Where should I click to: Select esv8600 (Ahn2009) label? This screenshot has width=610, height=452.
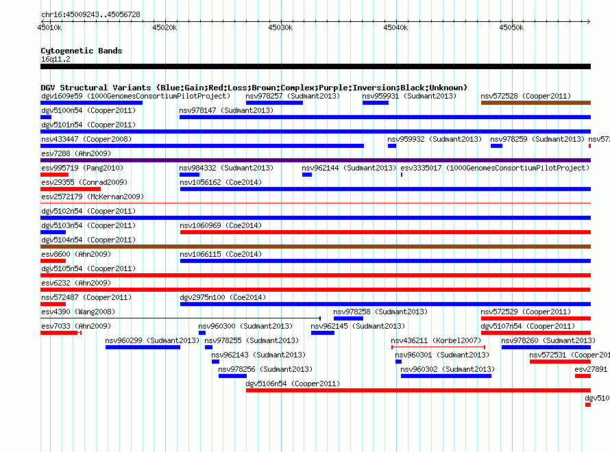tap(76, 254)
